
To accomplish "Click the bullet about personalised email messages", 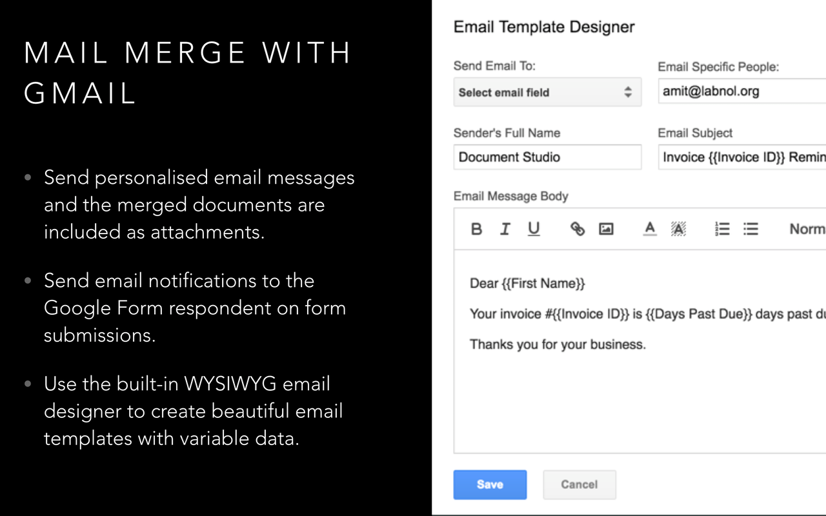I will click(x=199, y=204).
